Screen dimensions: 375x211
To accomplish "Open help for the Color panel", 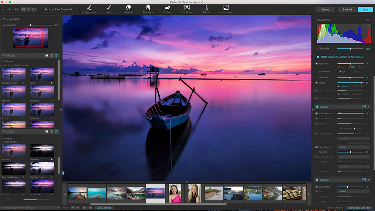I will [364, 106].
